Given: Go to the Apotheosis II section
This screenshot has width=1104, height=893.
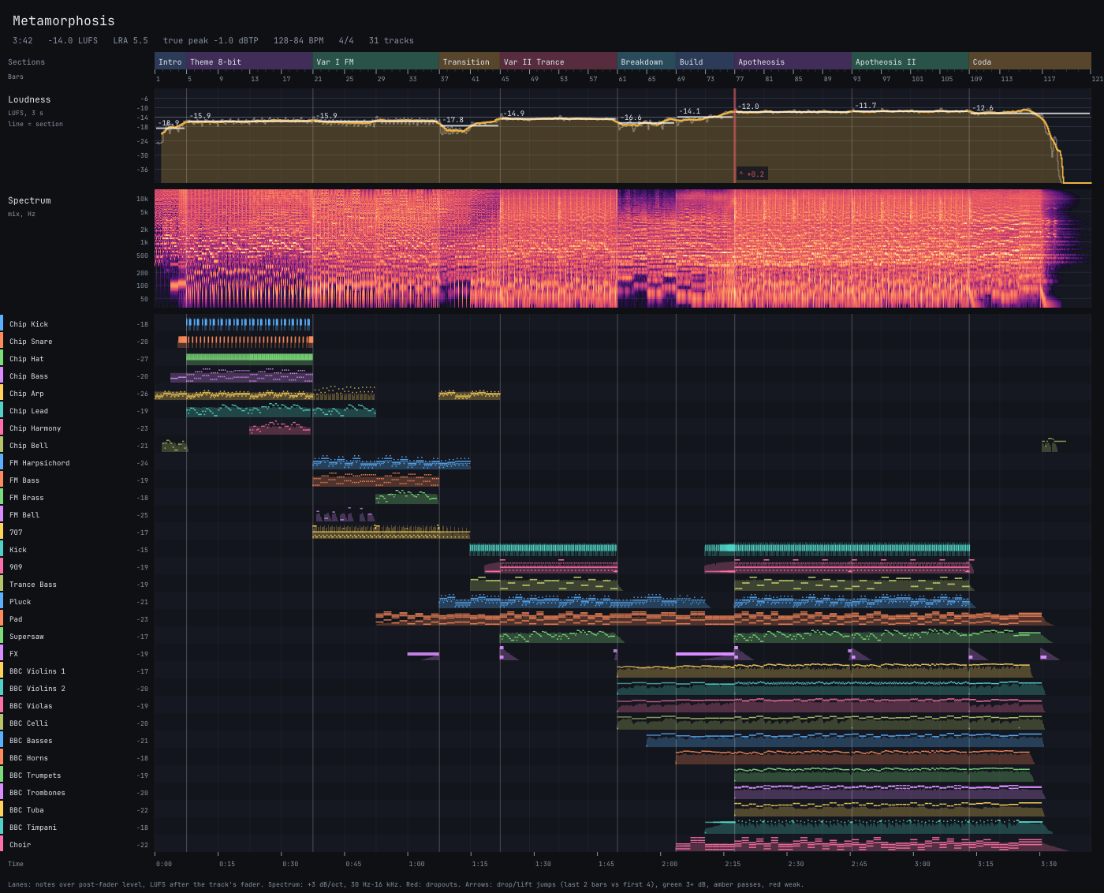Looking at the screenshot, I should tap(910, 62).
